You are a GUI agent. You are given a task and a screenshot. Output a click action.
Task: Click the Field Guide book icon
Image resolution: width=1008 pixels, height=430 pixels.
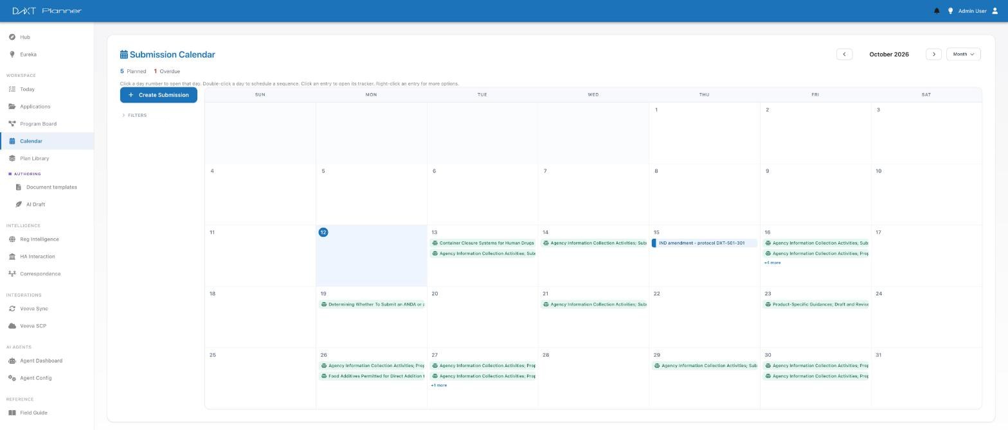[12, 413]
